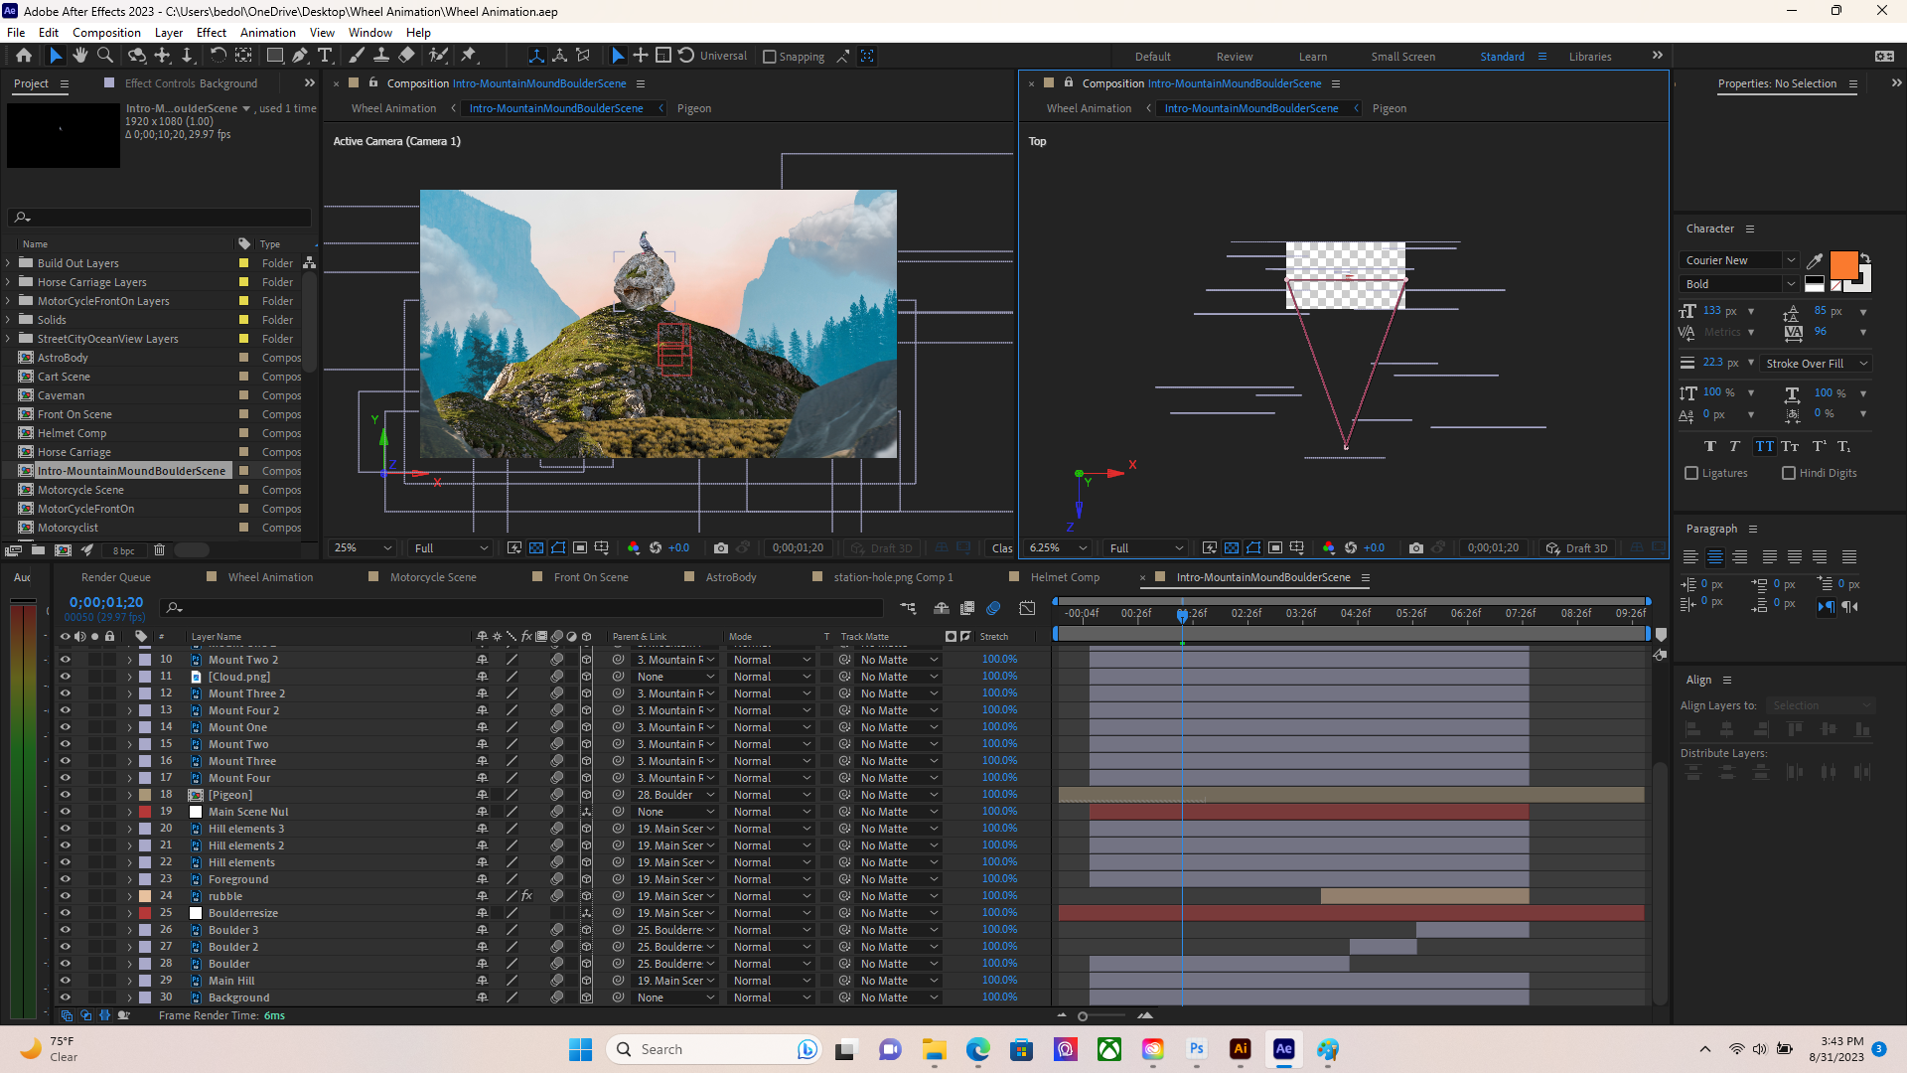Enable the Ligatures checkbox

[1691, 473]
